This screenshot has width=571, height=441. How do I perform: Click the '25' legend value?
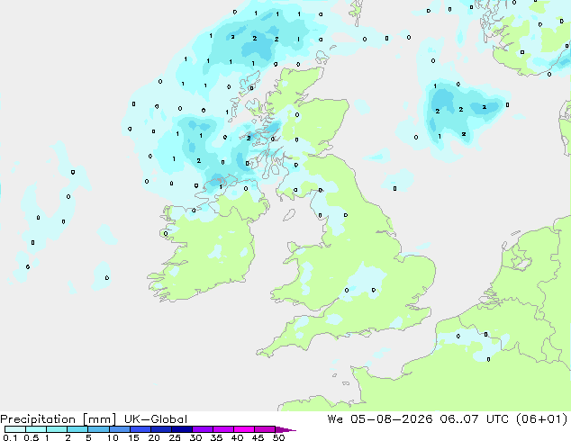click(x=175, y=437)
